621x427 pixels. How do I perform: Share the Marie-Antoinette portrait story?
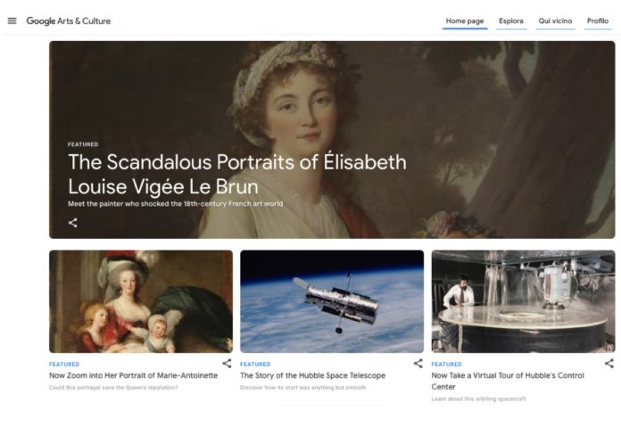[227, 364]
